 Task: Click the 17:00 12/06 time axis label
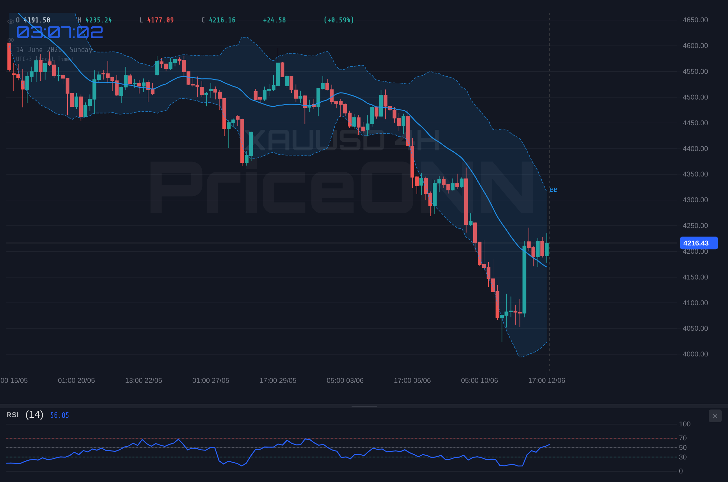point(547,381)
